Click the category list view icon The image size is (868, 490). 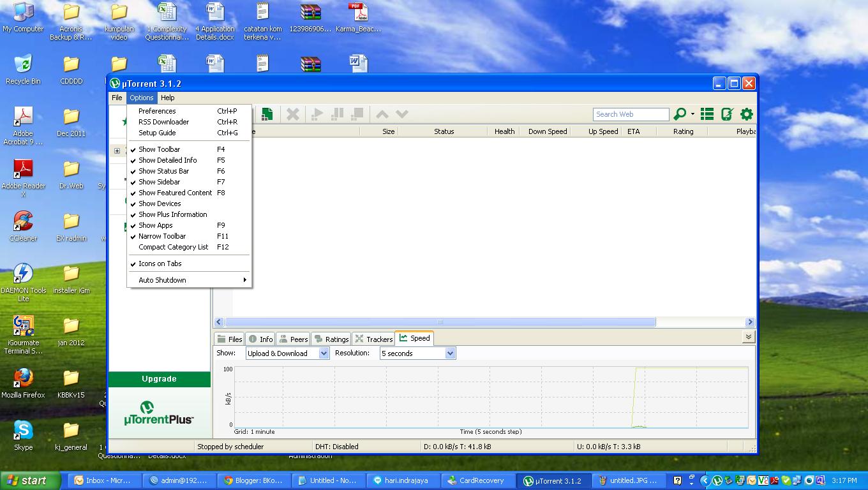(707, 114)
